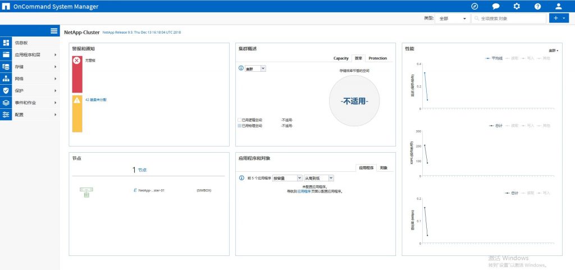Expand the 保护 menu arrow
This screenshot has height=270, width=575.
[56, 91]
